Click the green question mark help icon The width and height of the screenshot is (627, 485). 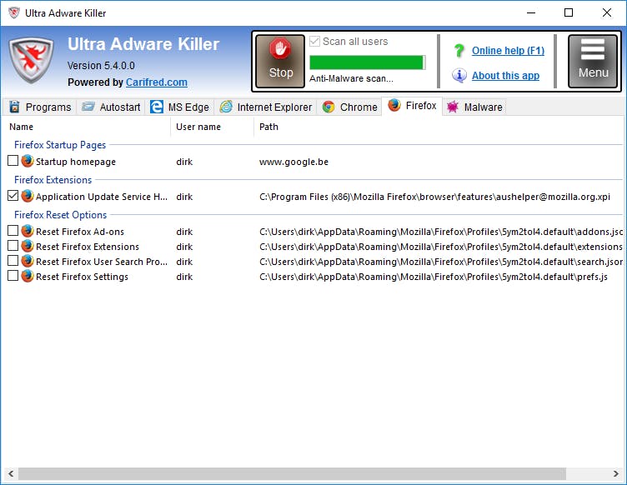click(x=459, y=51)
